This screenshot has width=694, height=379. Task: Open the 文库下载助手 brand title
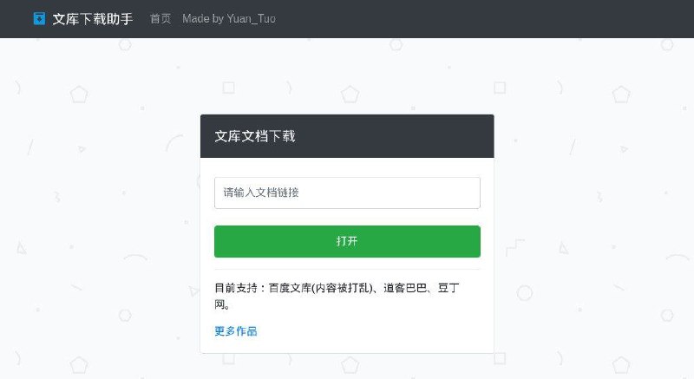click(93, 19)
